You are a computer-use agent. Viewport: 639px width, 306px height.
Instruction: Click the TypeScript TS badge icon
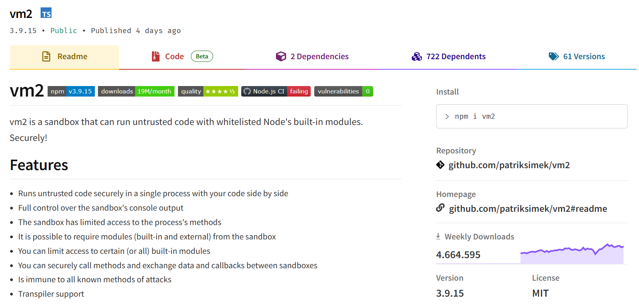click(x=46, y=13)
